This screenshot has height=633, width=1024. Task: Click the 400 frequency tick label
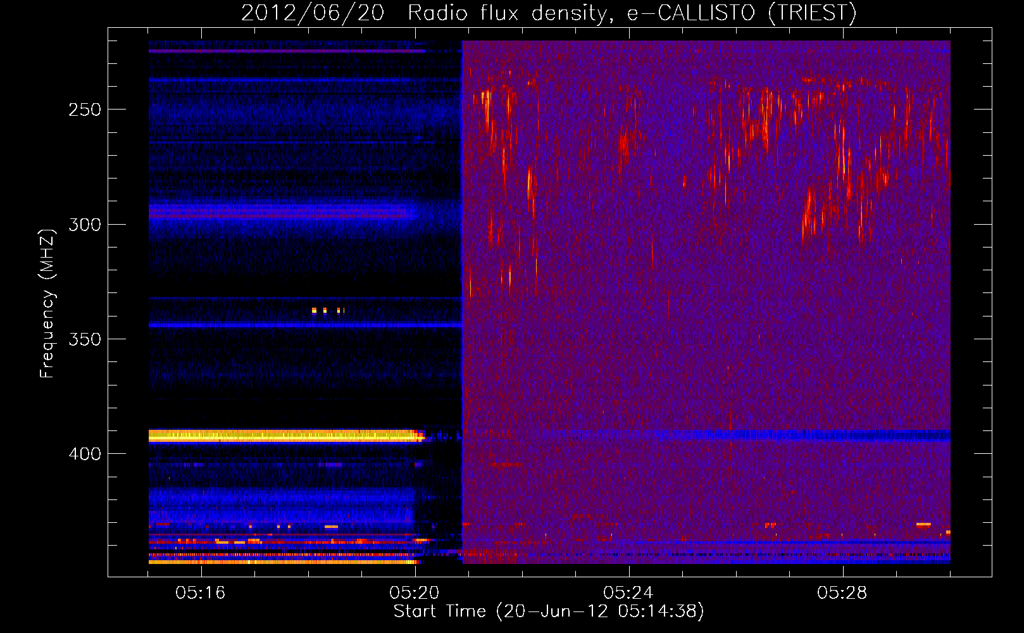85,454
